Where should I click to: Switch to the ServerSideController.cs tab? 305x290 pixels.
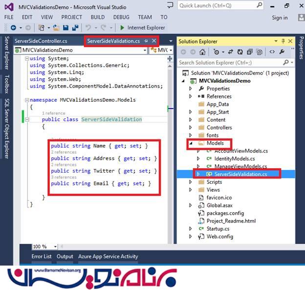click(41, 41)
